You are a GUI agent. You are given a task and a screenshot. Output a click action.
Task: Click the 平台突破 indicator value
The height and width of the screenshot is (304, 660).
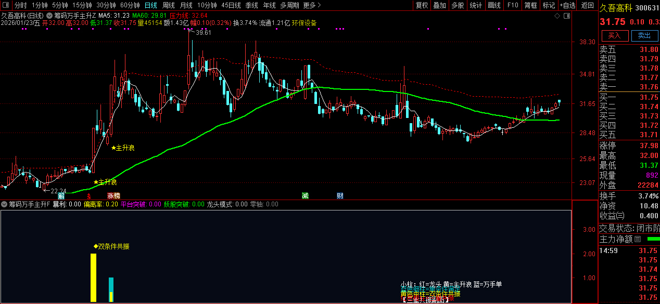click(x=141, y=204)
